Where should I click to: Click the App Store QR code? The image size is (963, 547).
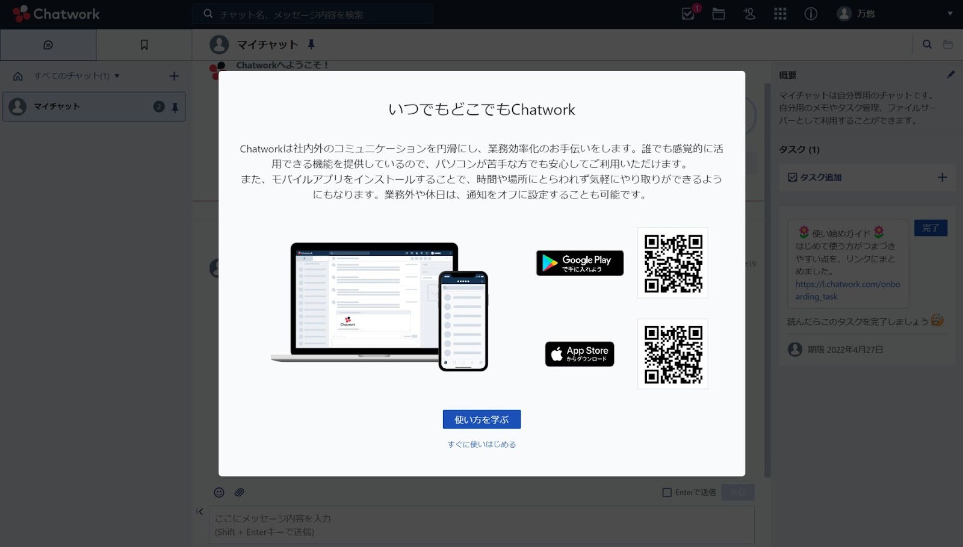(673, 354)
